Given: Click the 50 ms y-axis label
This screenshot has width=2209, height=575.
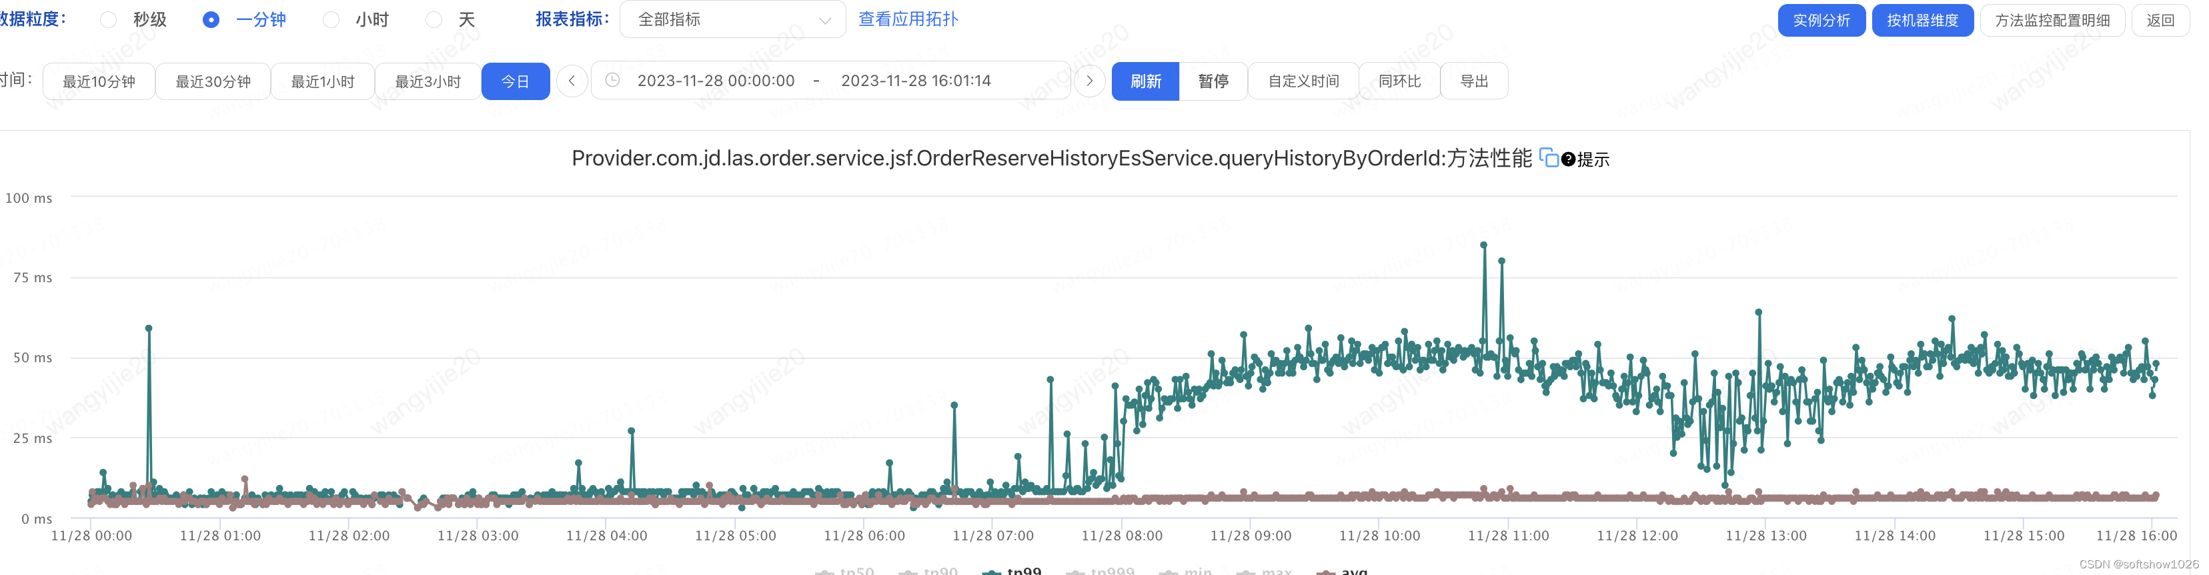Looking at the screenshot, I should [33, 358].
